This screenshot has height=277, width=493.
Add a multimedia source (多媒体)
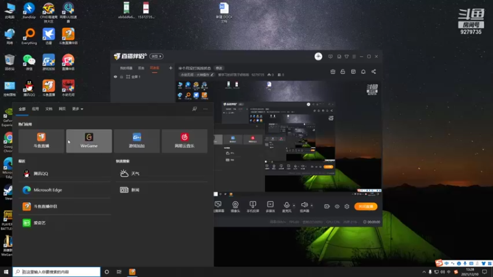click(271, 206)
